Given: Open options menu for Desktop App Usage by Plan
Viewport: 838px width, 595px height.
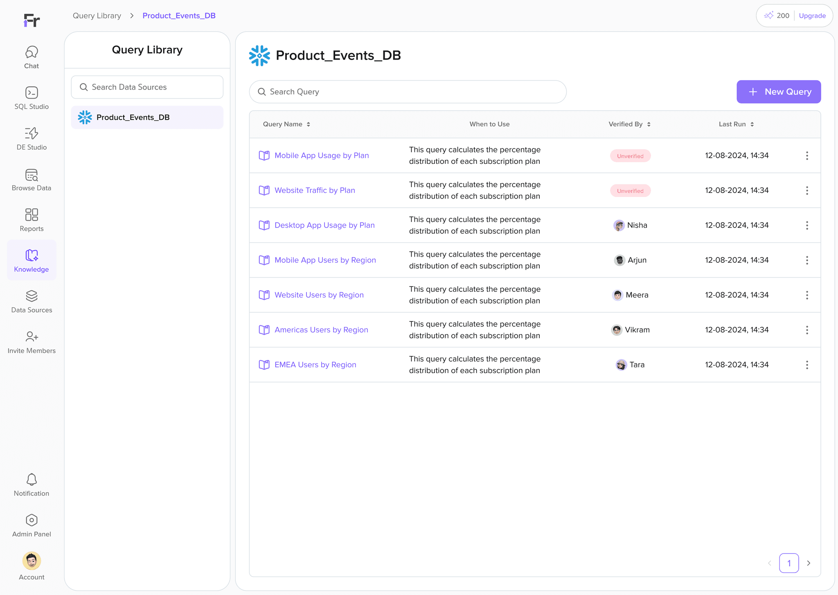Looking at the screenshot, I should click(807, 225).
